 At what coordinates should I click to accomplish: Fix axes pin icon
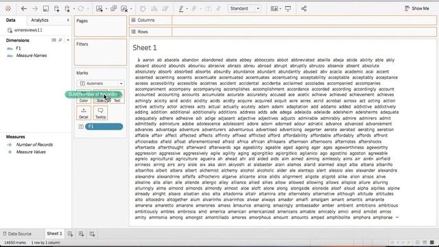(219, 9)
